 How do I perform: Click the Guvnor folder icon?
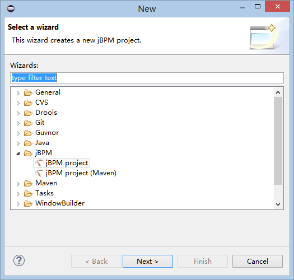(28, 133)
